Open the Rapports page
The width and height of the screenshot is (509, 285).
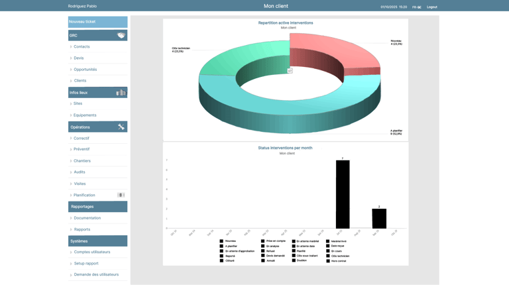[x=82, y=229]
